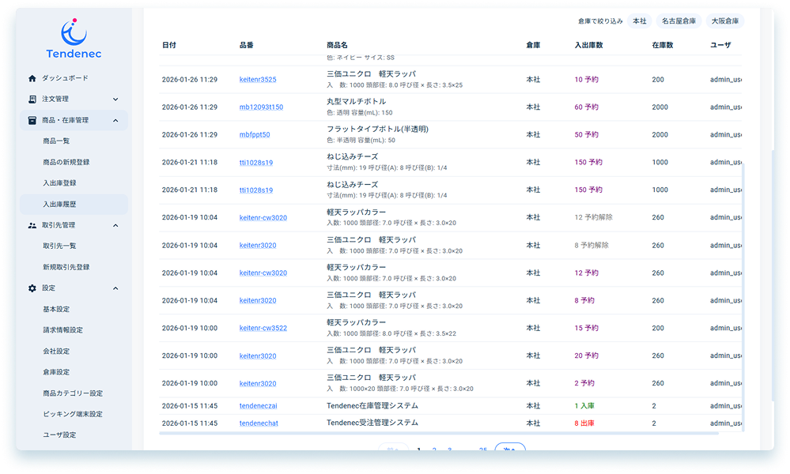Expand the 注文管理 chevron
Viewport: 790px width, 474px height.
click(115, 100)
